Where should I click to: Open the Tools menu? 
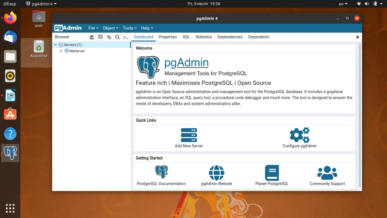point(130,28)
